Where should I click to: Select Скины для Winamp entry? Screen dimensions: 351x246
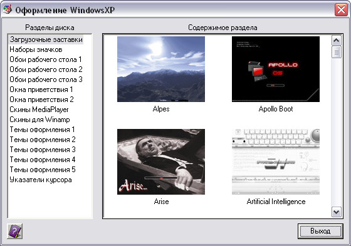point(39,120)
